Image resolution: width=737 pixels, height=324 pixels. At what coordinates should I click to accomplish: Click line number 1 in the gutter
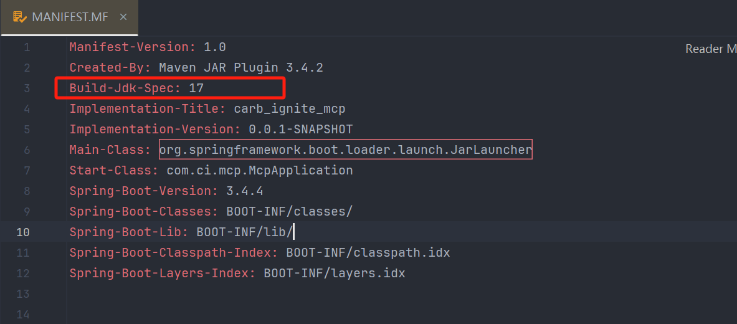26,47
